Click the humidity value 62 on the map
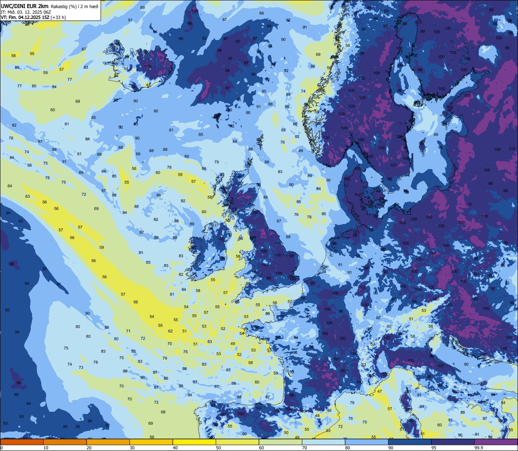The height and width of the screenshot is (451, 518). (x=170, y=331)
